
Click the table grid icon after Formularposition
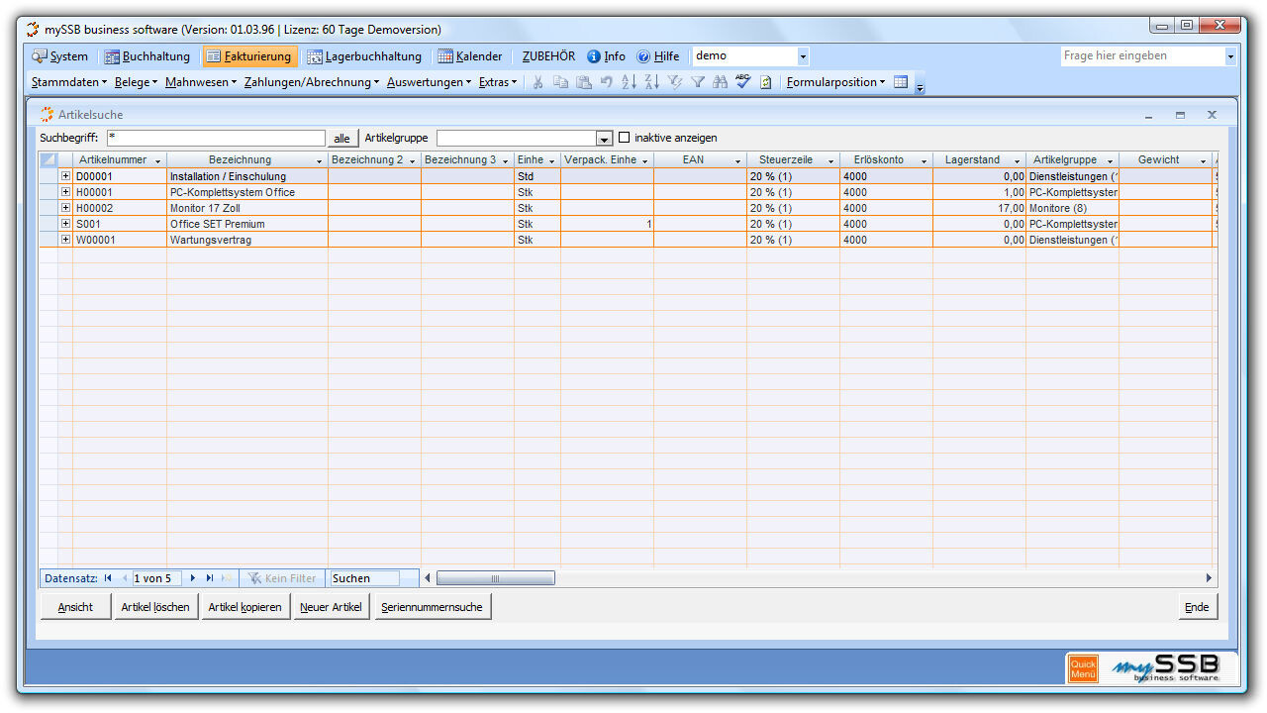coord(901,82)
